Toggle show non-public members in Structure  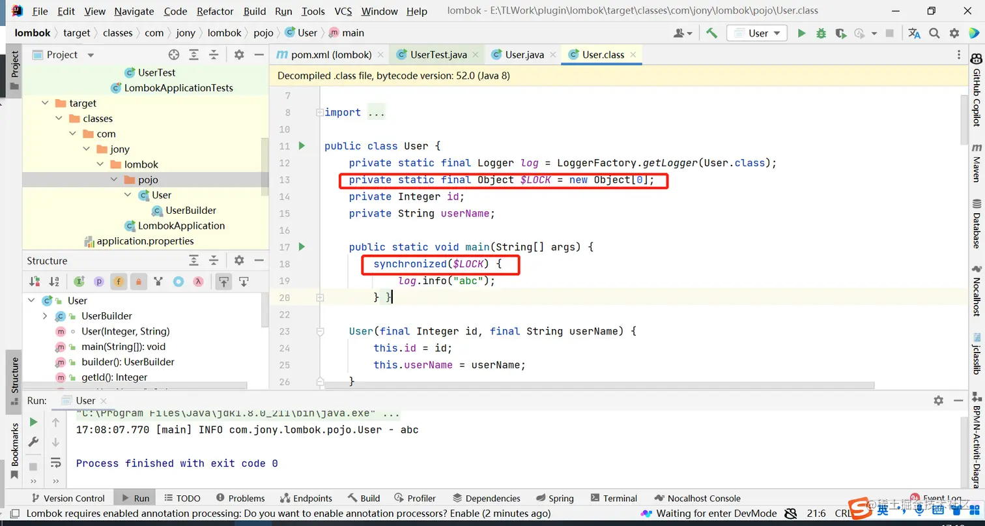(138, 282)
